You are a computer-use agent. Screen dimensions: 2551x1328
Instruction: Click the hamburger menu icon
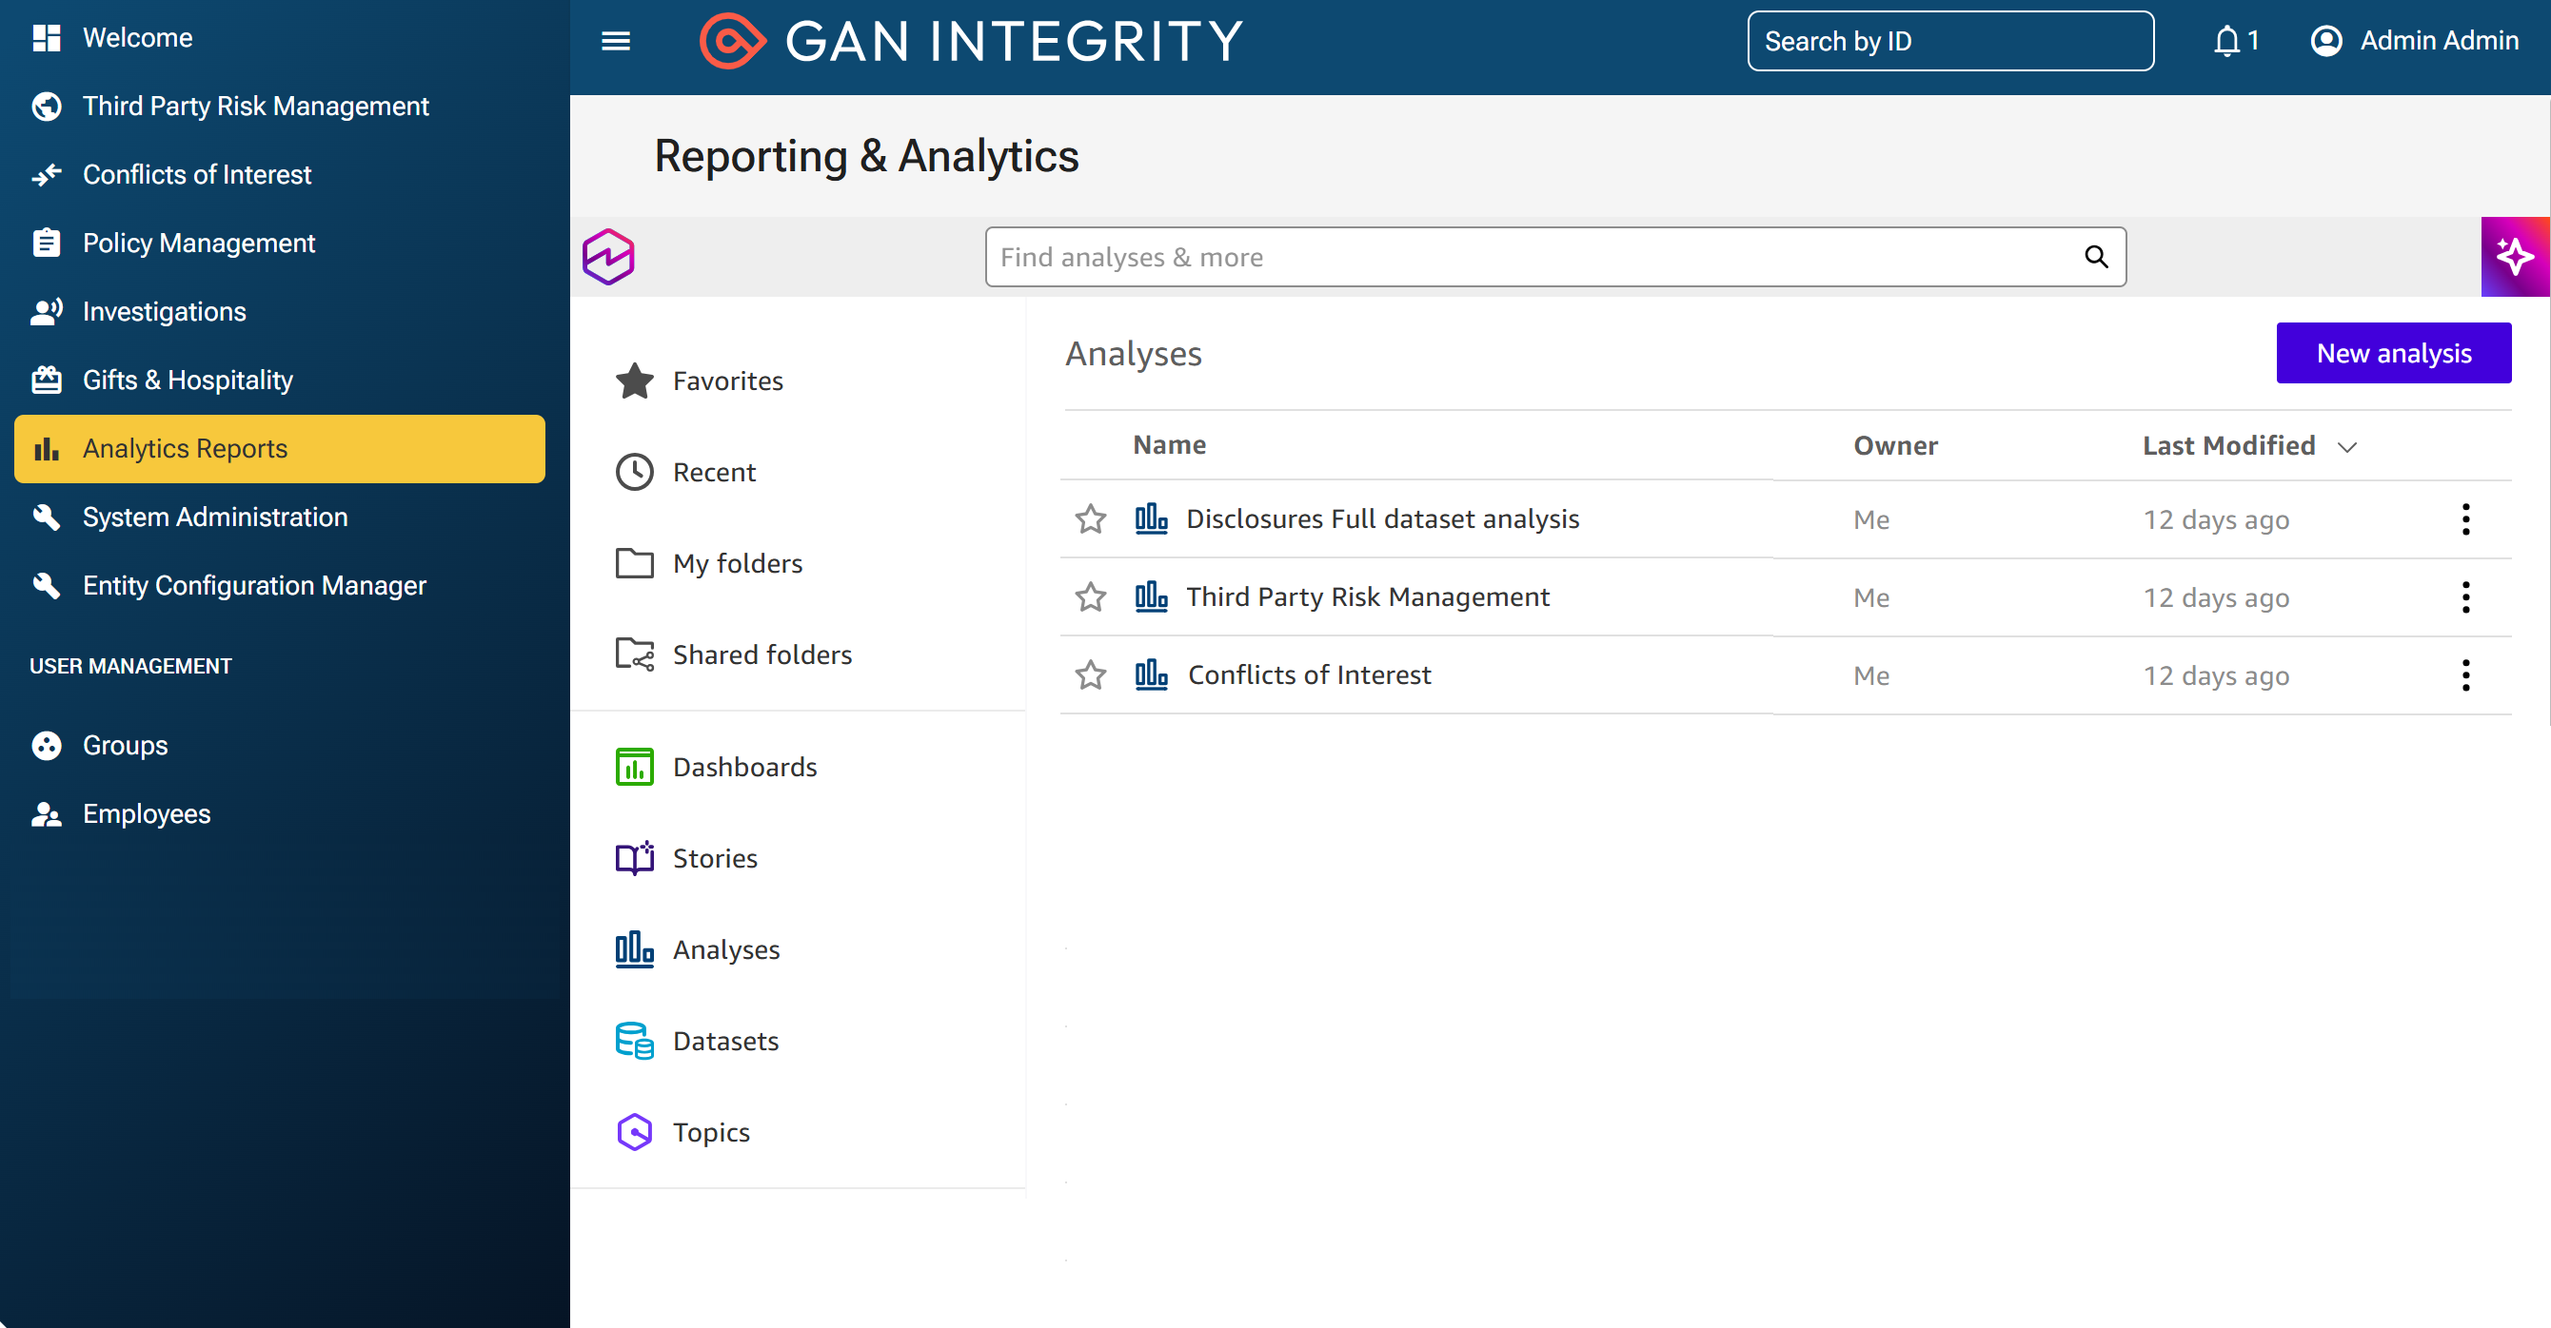tap(616, 41)
